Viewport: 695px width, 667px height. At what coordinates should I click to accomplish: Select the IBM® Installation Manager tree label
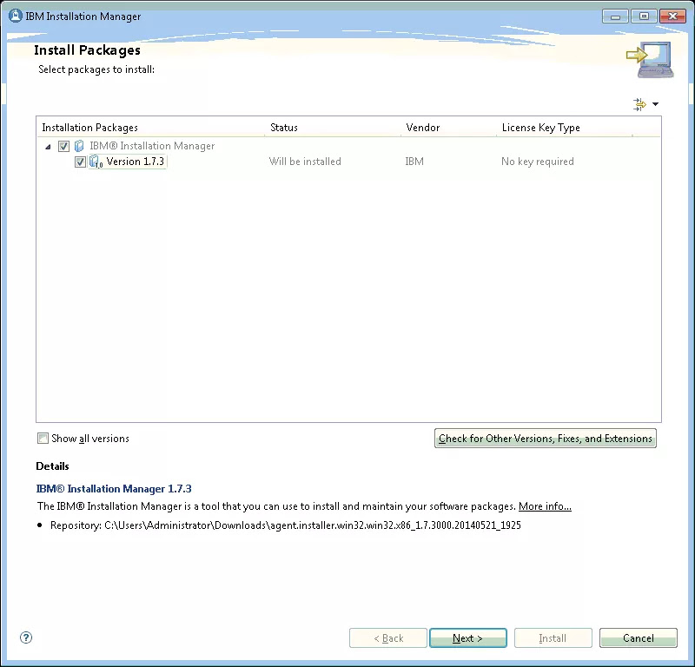point(152,146)
